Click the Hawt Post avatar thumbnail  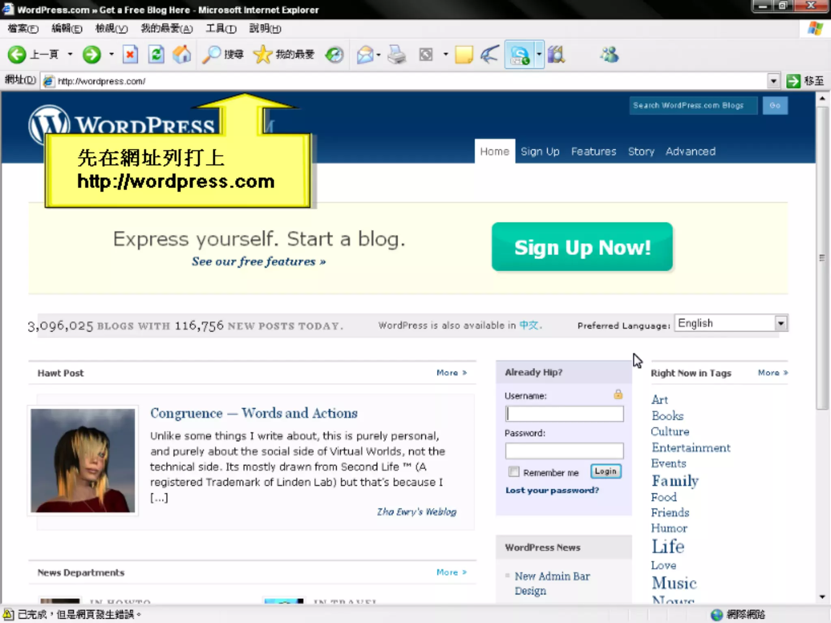click(83, 460)
